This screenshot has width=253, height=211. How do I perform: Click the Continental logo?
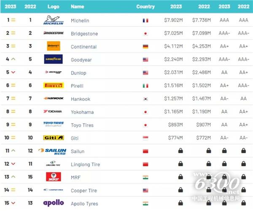click(x=54, y=46)
